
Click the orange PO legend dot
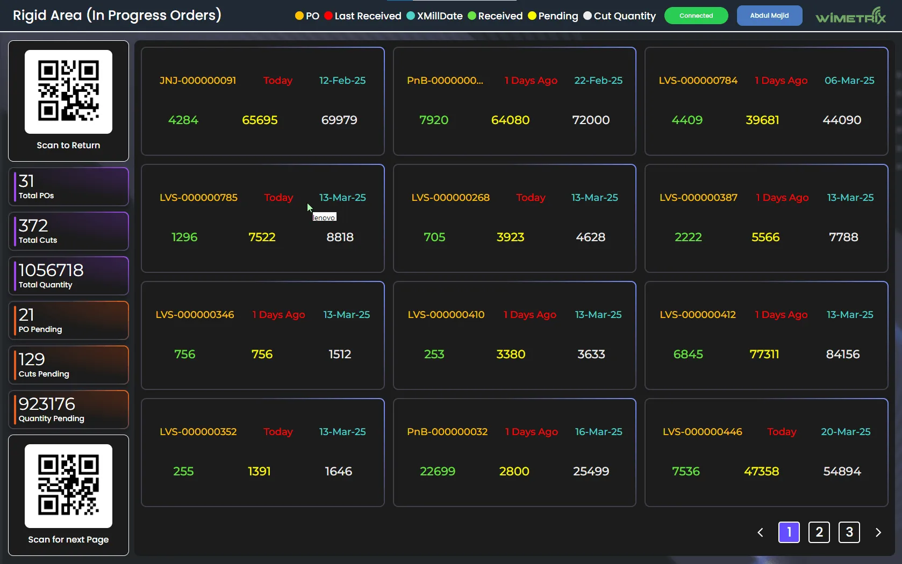[x=299, y=16]
